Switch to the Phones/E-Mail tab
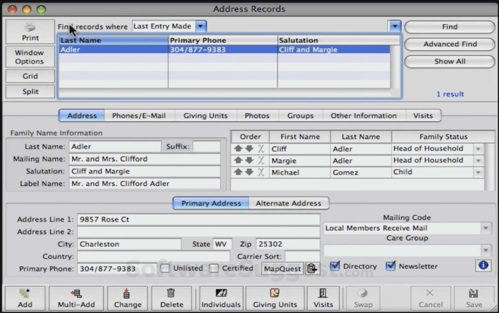The image size is (499, 313). pyautogui.click(x=139, y=116)
